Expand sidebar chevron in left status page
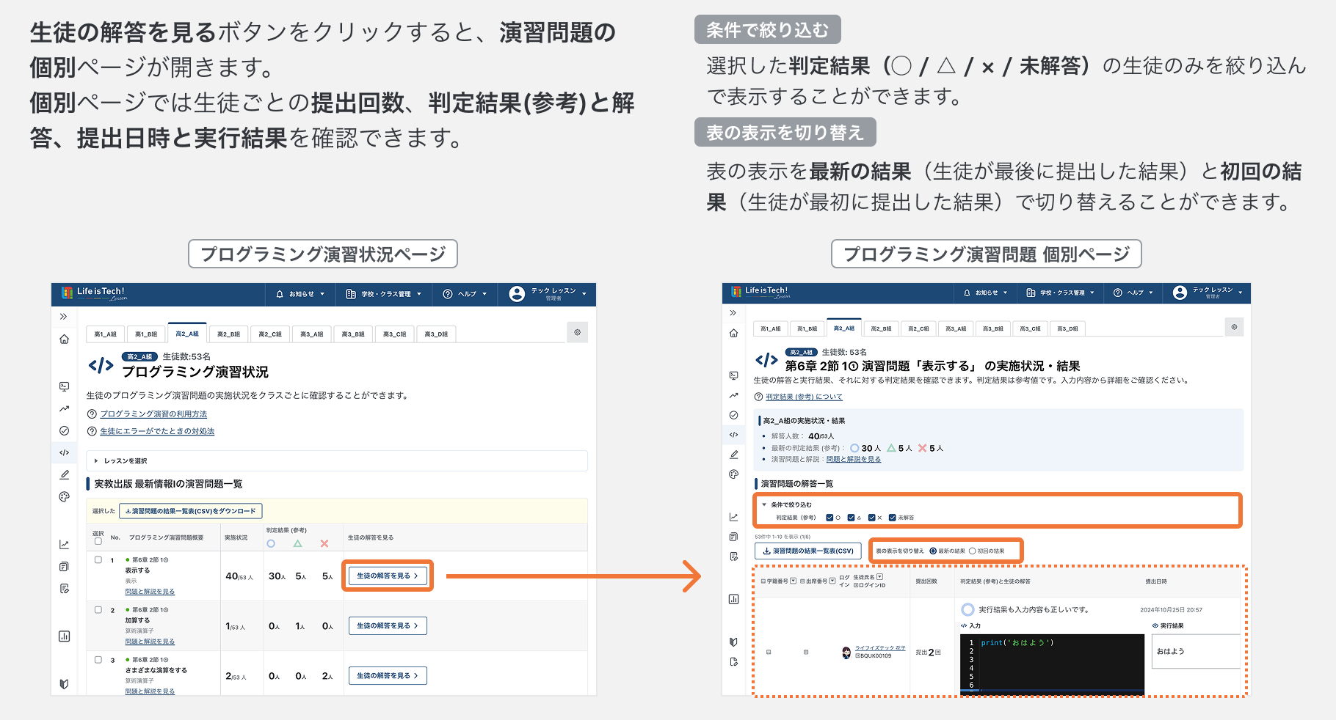 click(64, 317)
